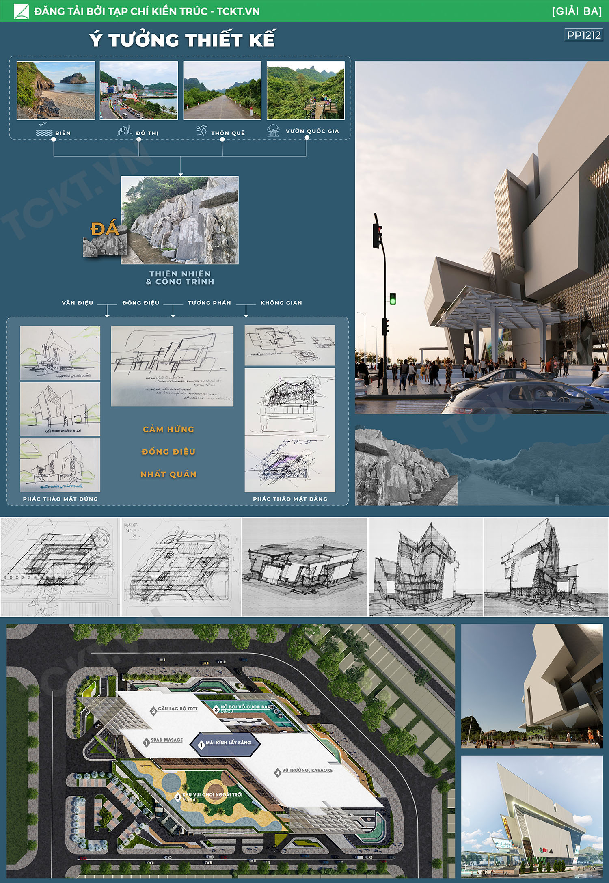Click the golden ĐÁ text
609x883 pixels.
104,229
